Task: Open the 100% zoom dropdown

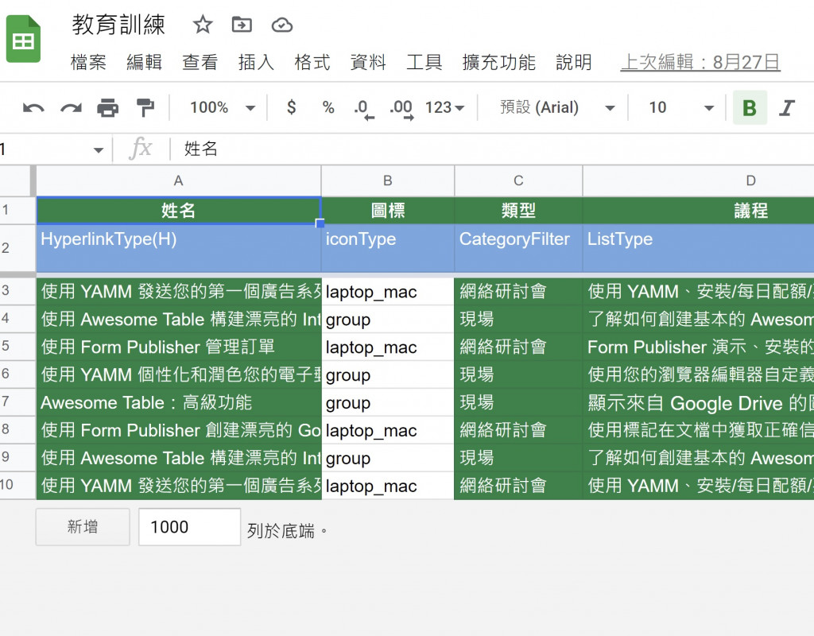Action: click(223, 107)
